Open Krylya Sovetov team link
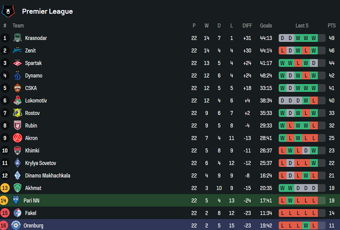Image resolution: width=340 pixels, height=230 pixels. [x=40, y=163]
